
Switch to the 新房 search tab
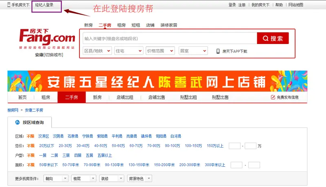(x=88, y=25)
